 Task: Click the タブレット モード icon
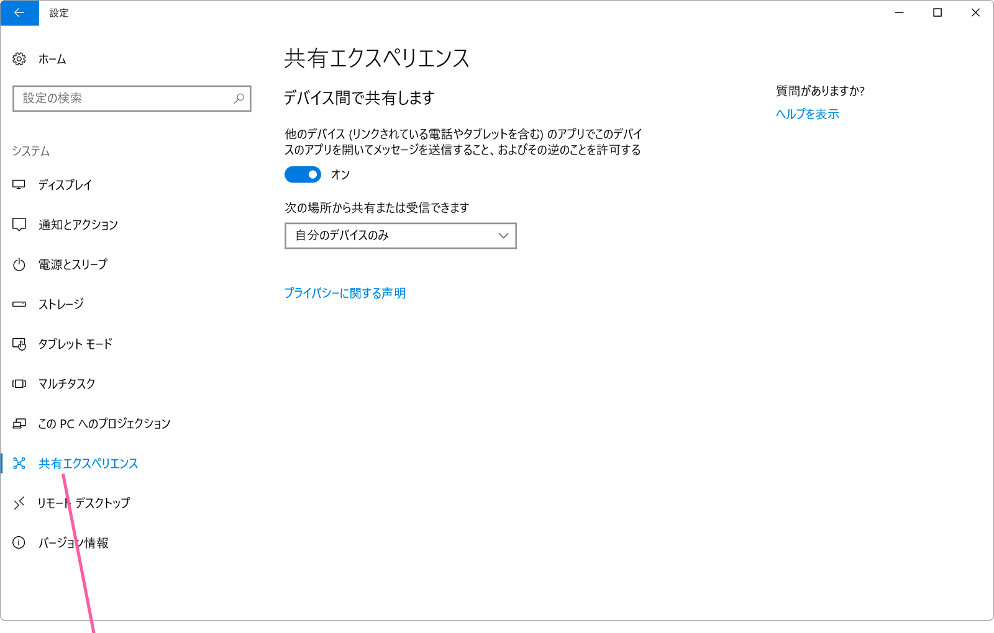pyautogui.click(x=19, y=344)
